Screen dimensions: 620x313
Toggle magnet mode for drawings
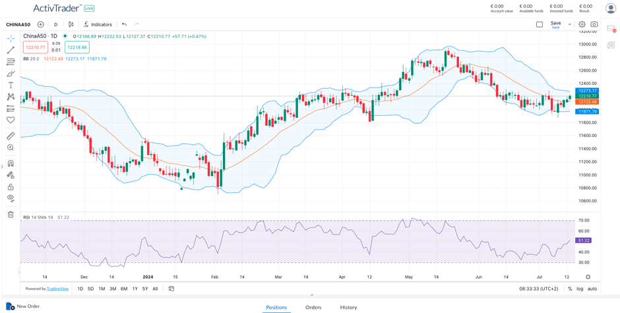(x=11, y=163)
